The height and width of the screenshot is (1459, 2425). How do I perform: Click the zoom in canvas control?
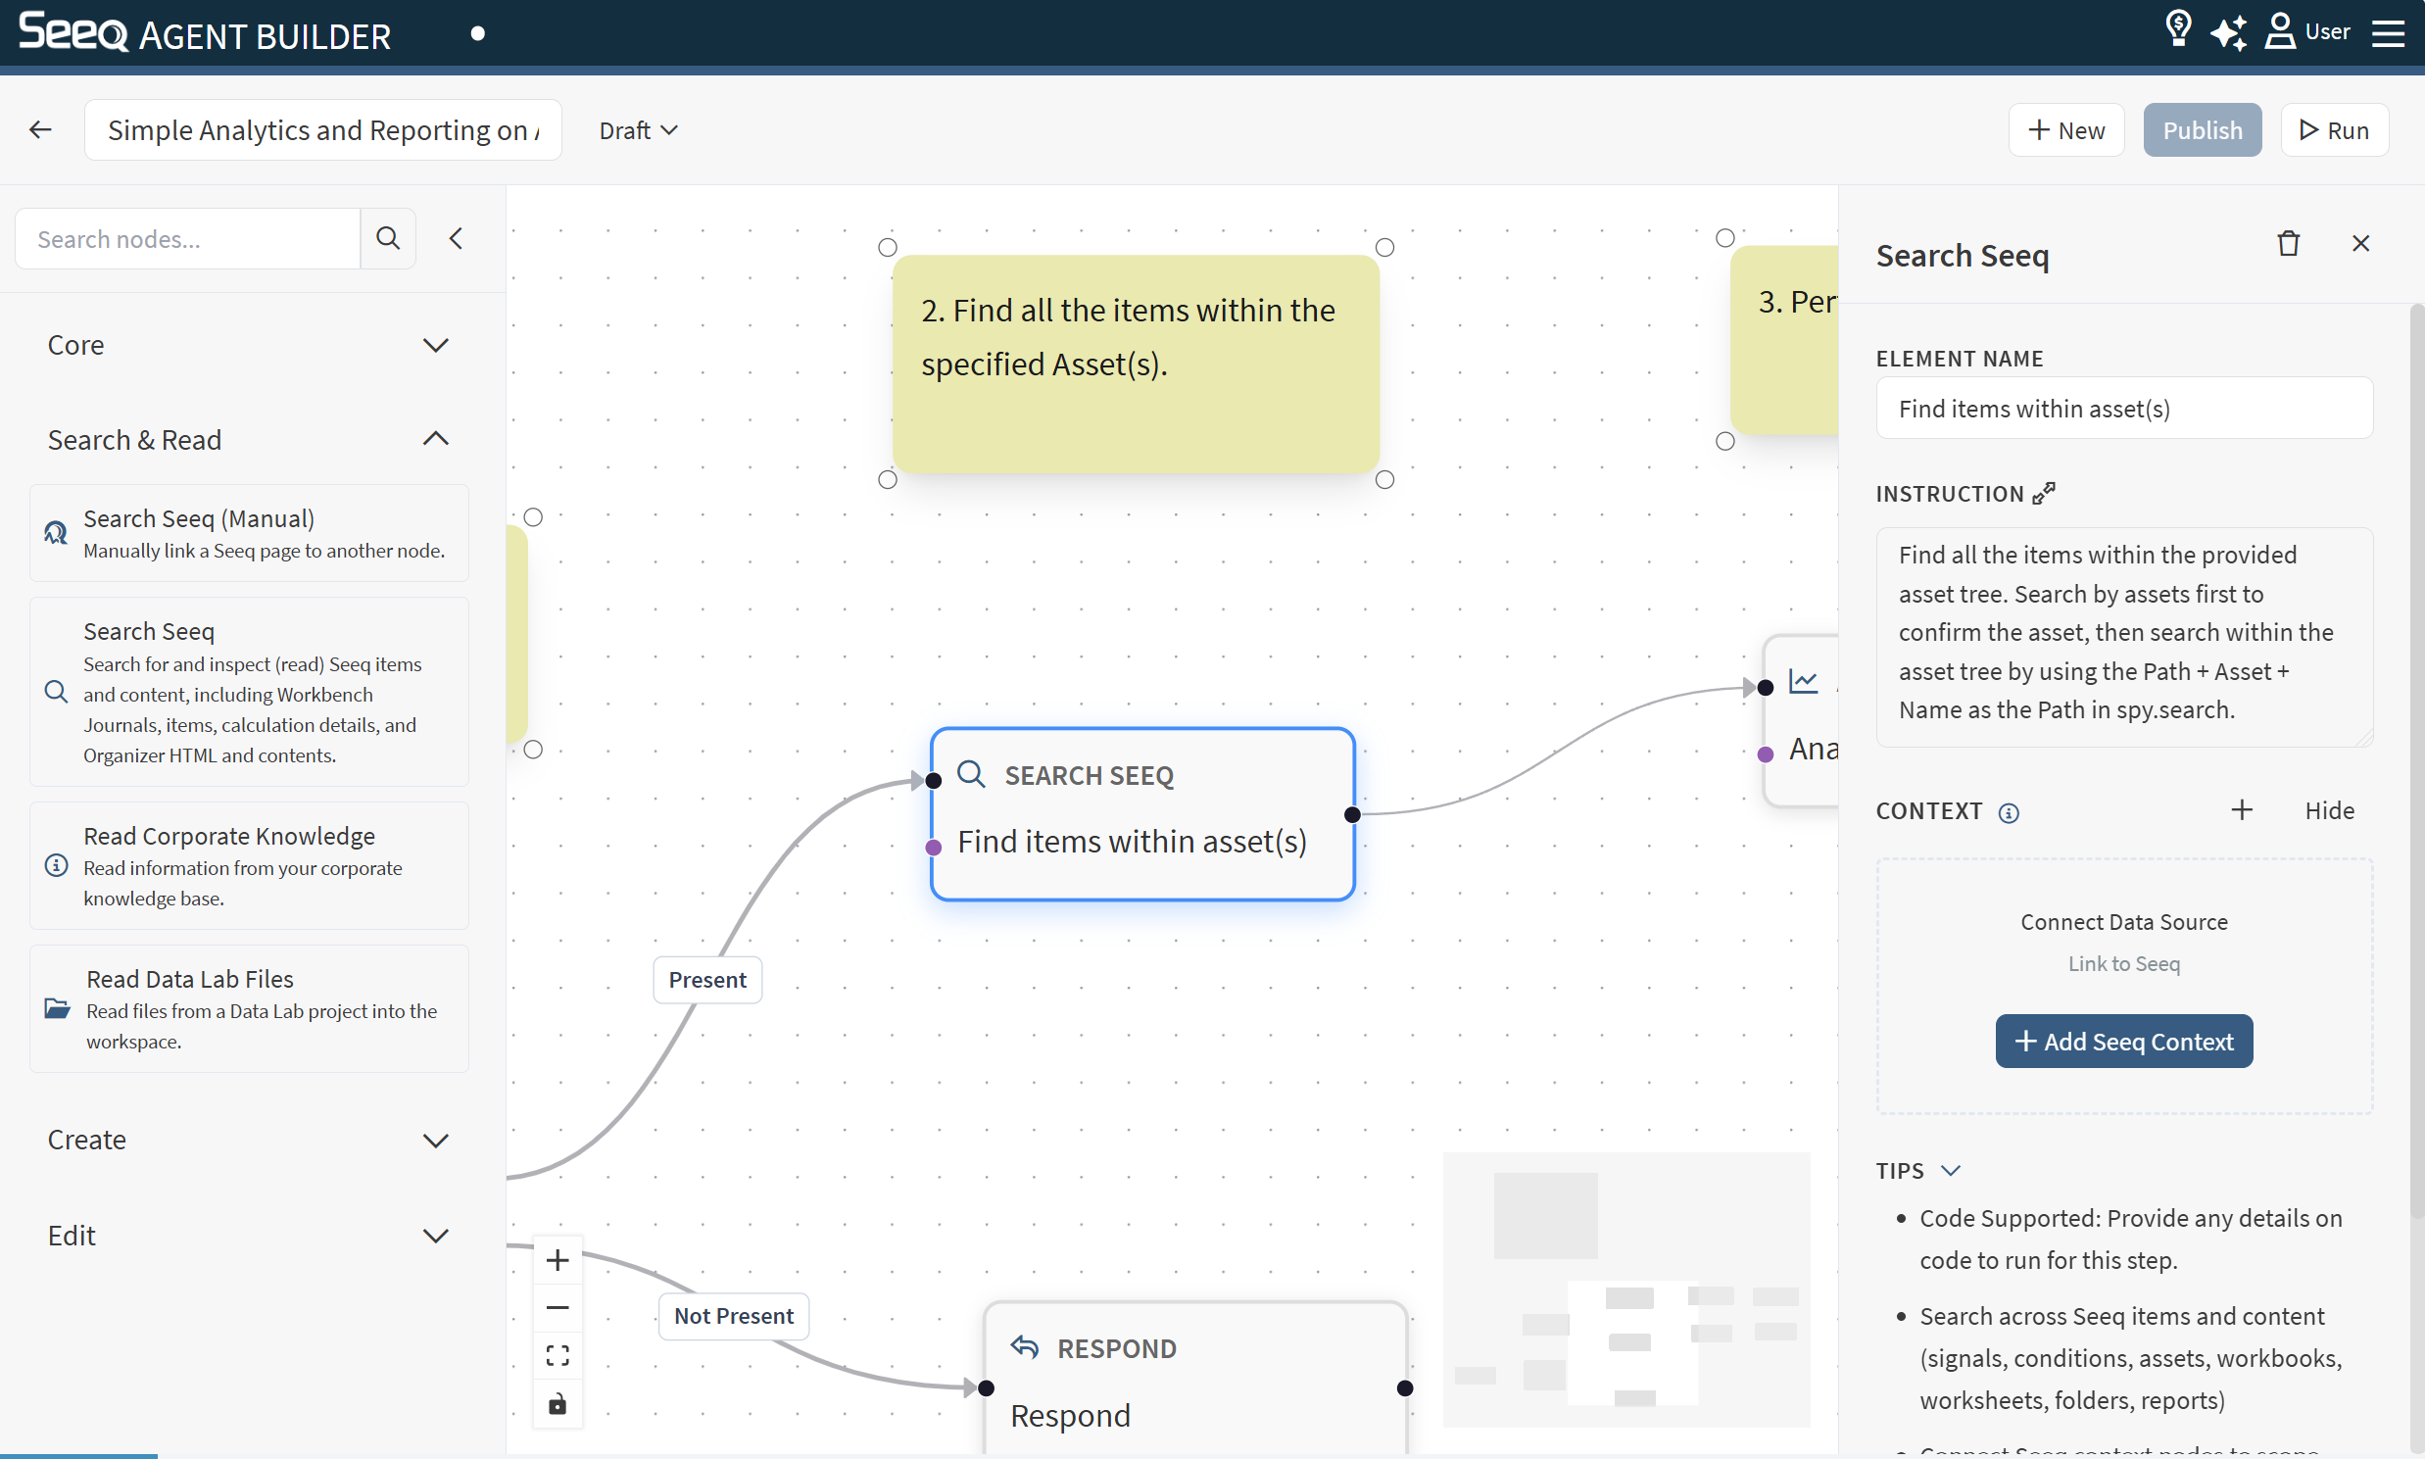[558, 1259]
